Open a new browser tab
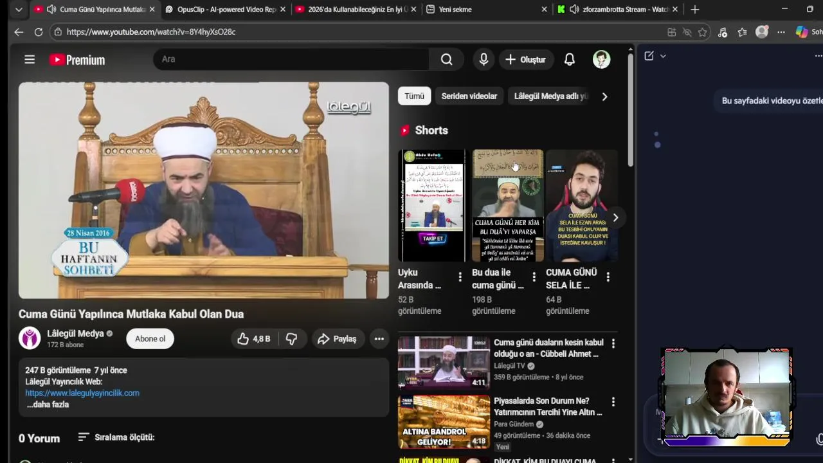 (x=694, y=10)
